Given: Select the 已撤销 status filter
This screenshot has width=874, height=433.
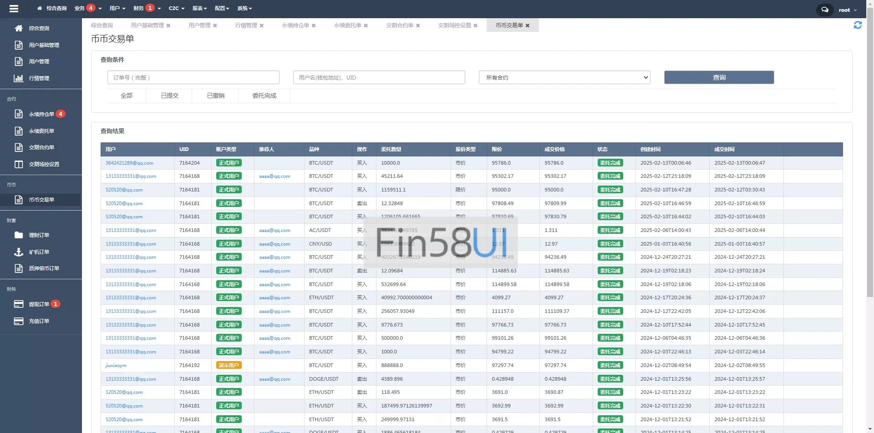Looking at the screenshot, I should [x=215, y=96].
